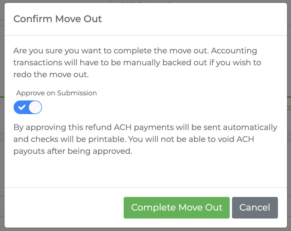291x231 pixels.
Task: Click the checkmark inside the blue toggle
Action: pos(22,107)
